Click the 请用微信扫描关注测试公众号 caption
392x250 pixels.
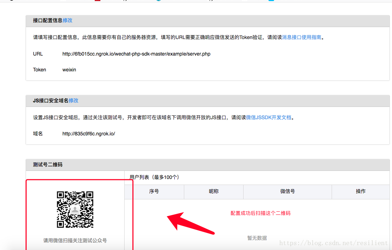[75, 241]
